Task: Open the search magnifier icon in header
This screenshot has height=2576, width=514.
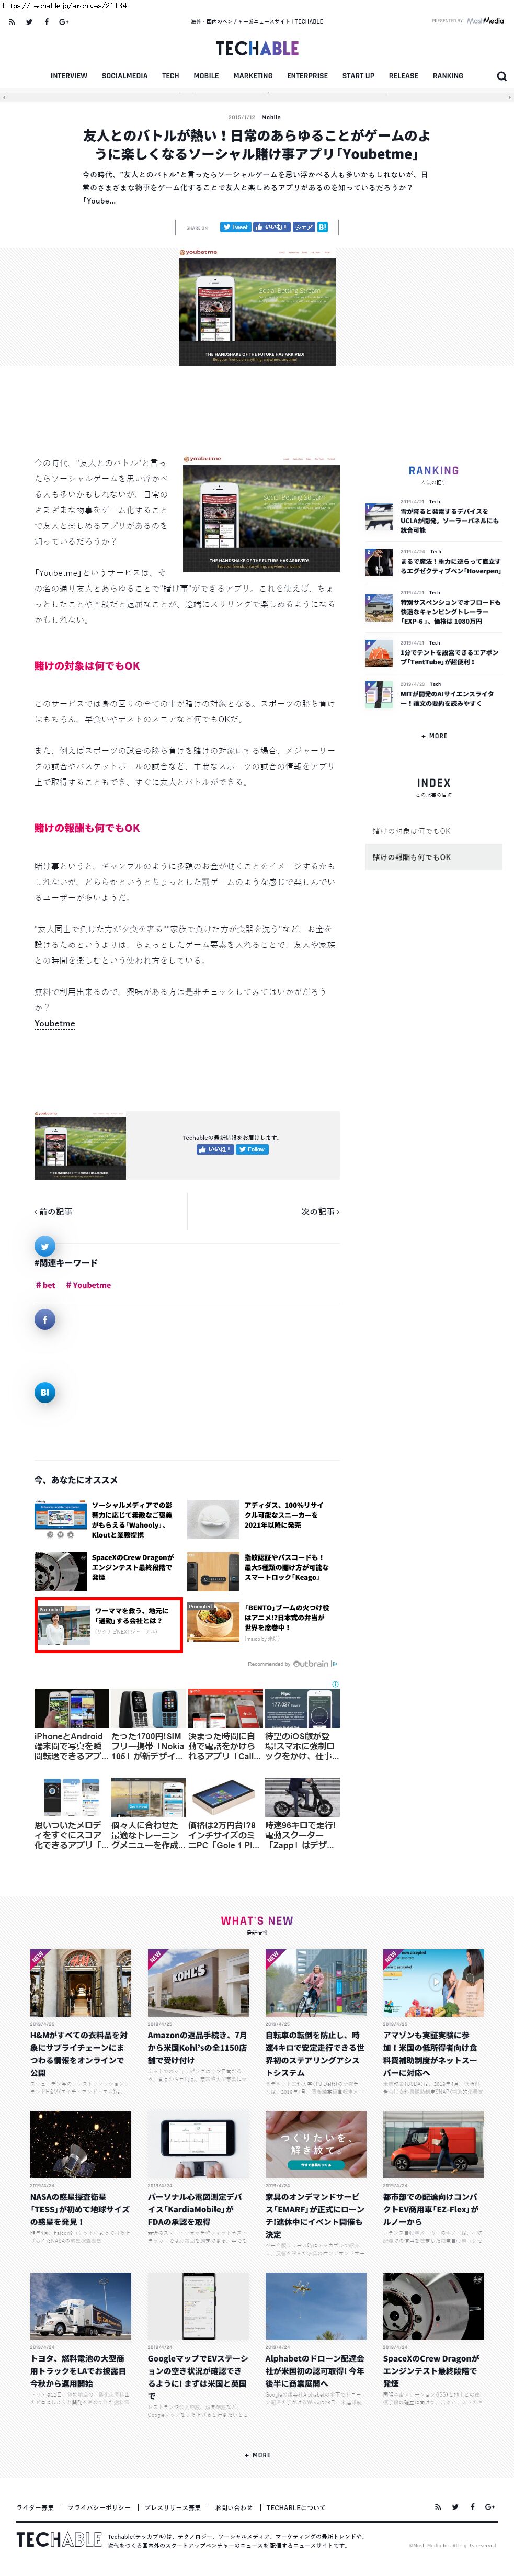Action: [x=501, y=76]
